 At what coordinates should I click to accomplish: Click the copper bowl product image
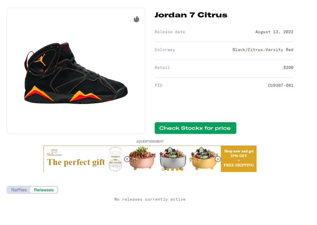pyautogui.click(x=143, y=158)
